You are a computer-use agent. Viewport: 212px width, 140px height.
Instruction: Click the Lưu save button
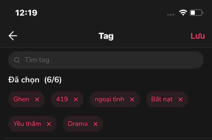click(198, 36)
